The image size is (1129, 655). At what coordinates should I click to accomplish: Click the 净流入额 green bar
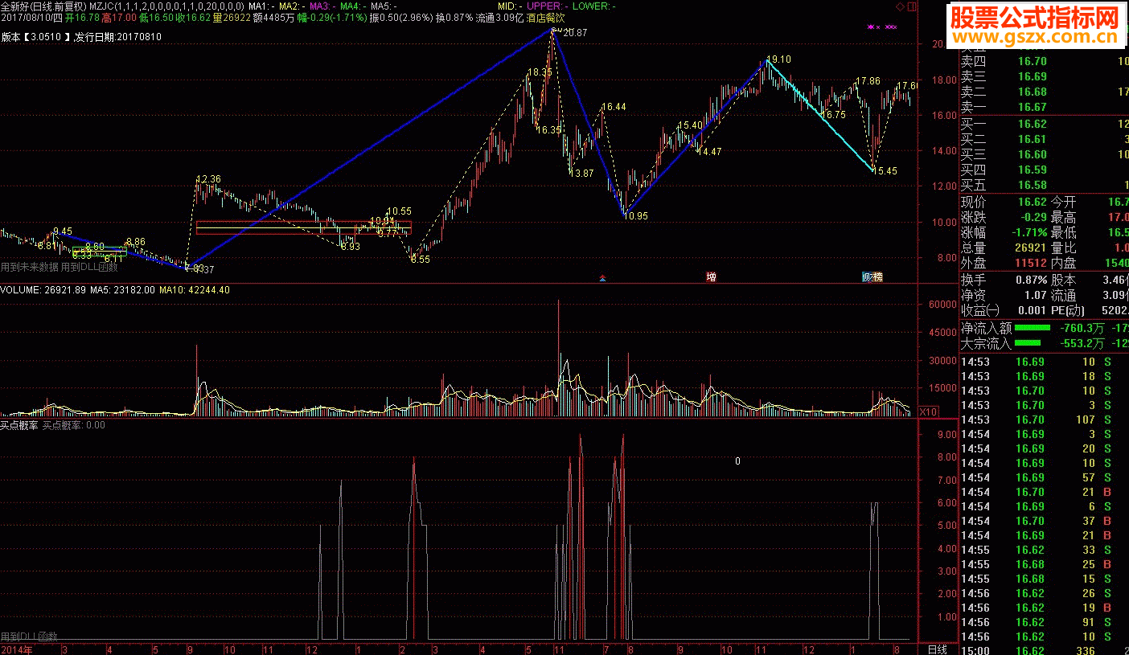coord(1033,328)
